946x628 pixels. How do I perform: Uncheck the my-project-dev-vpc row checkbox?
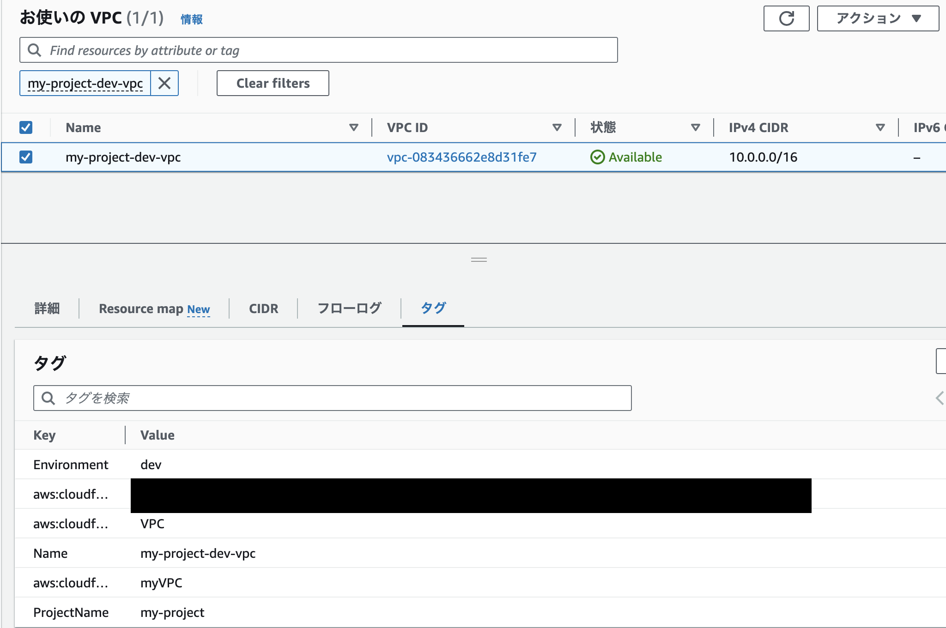pos(26,157)
